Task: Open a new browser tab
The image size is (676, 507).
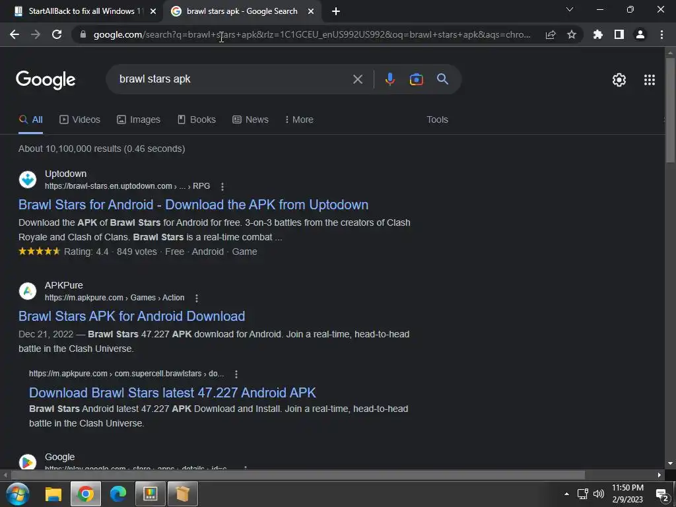Action: pos(336,12)
